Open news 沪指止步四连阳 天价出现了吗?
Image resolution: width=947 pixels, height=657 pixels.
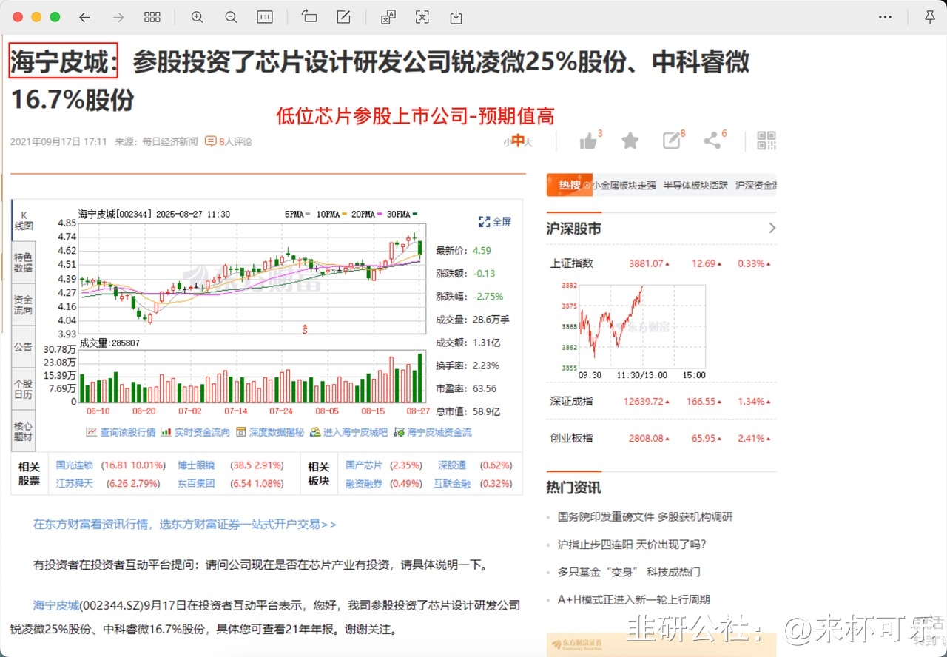point(633,545)
